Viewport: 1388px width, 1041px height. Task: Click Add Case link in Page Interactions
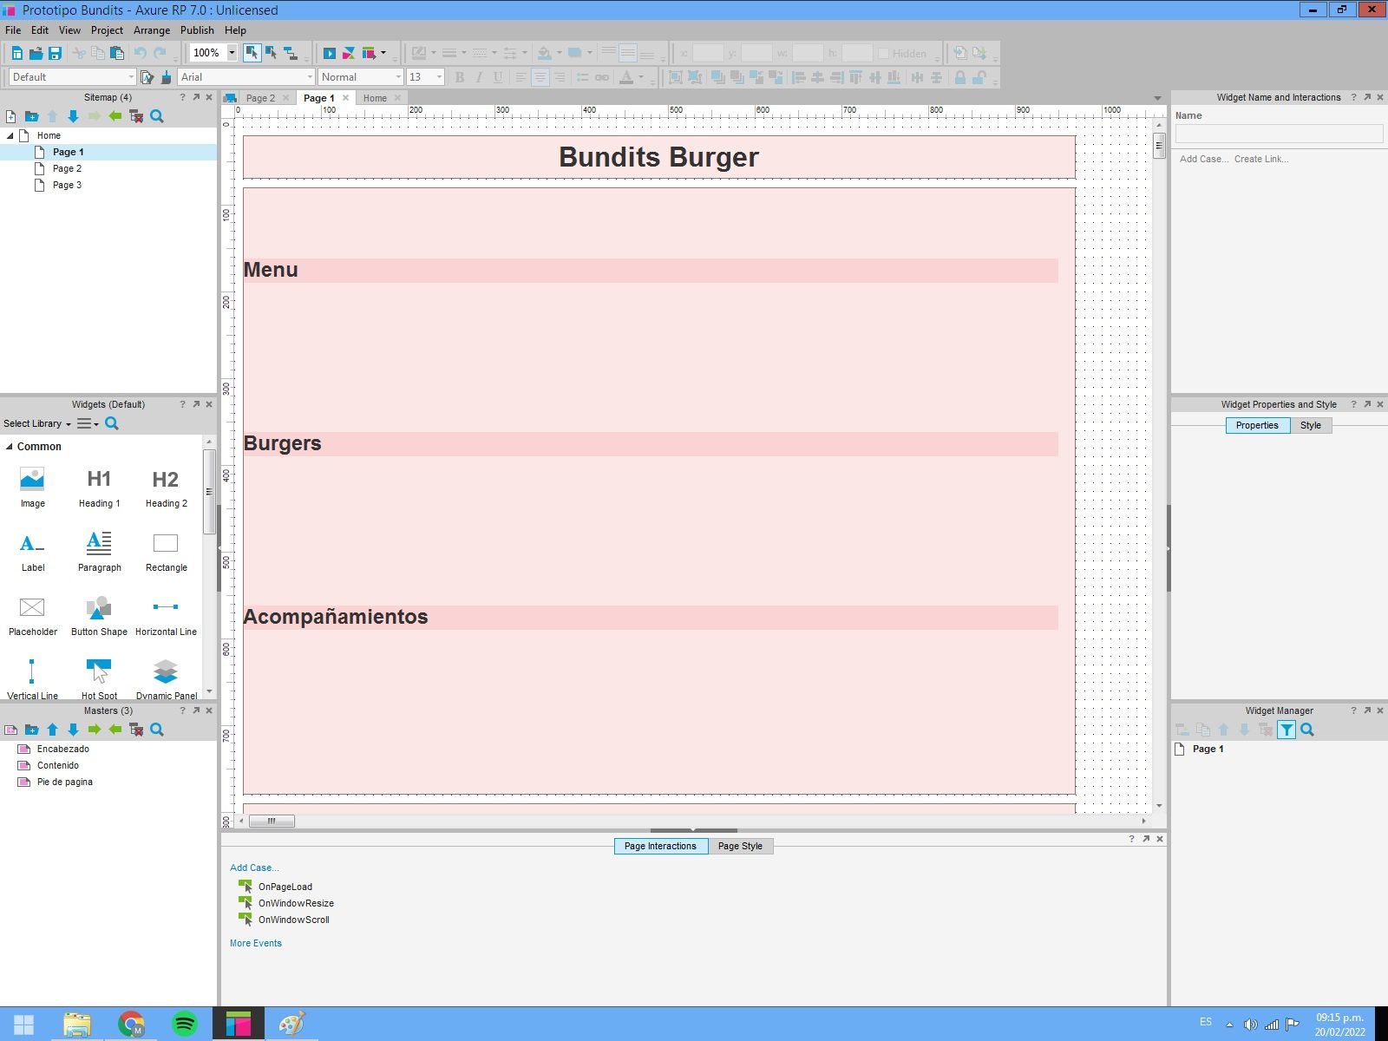point(254,867)
